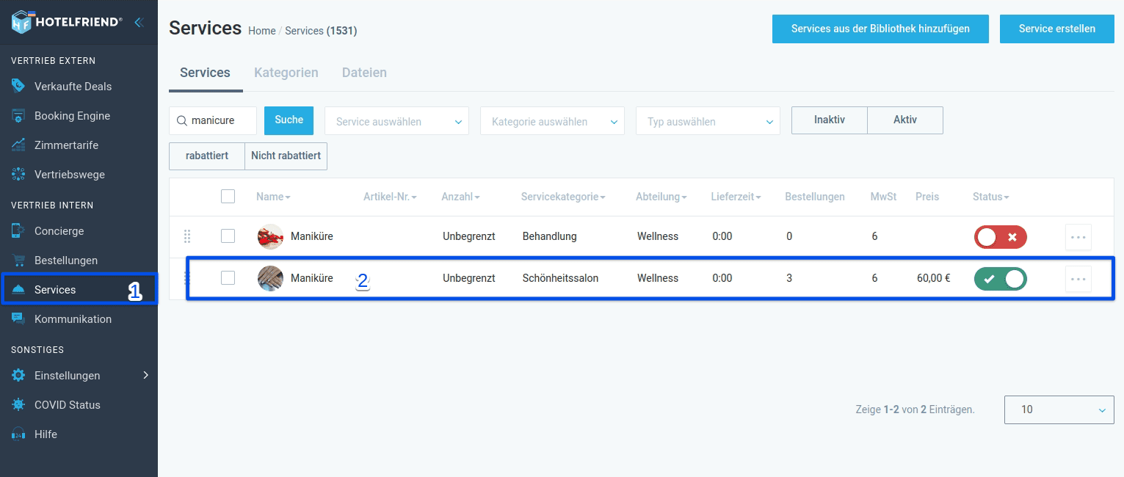This screenshot has height=477, width=1124.
Task: Click thumbnail of Schönheitssalon Maniküre
Action: (x=270, y=278)
